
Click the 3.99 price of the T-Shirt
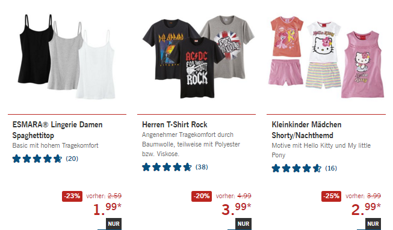click(237, 209)
